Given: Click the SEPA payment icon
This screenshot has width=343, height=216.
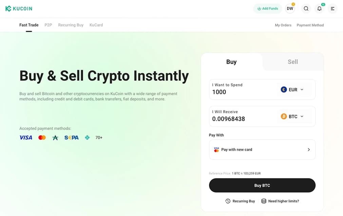Looking at the screenshot, I should [x=71, y=137].
